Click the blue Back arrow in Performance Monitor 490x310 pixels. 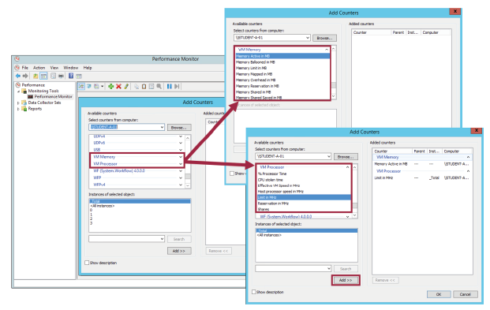(18, 76)
